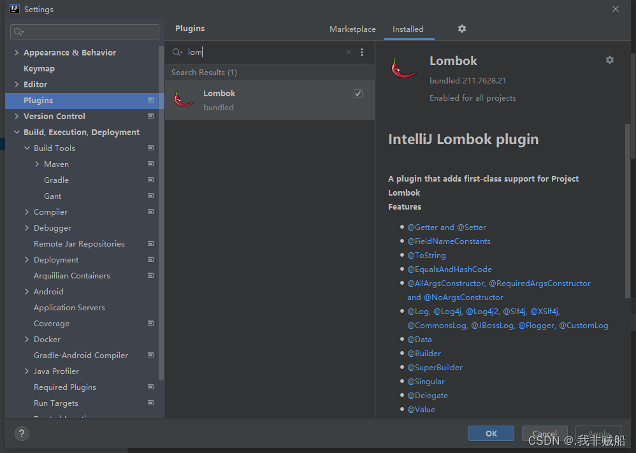
Task: Uncheck the Lombok plugin enabled checkbox
Action: click(x=358, y=94)
